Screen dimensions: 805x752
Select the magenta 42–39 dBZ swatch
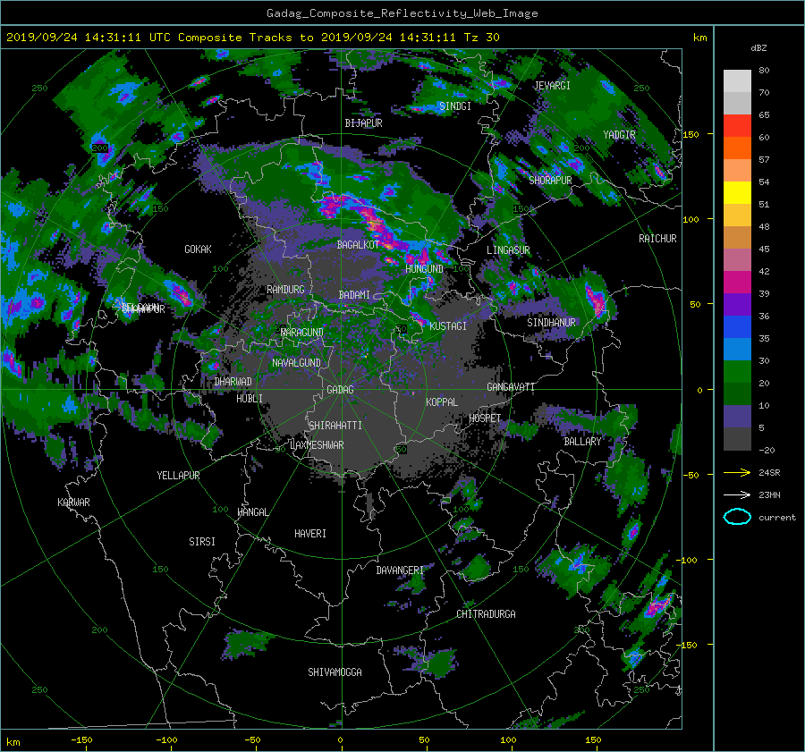(x=737, y=283)
